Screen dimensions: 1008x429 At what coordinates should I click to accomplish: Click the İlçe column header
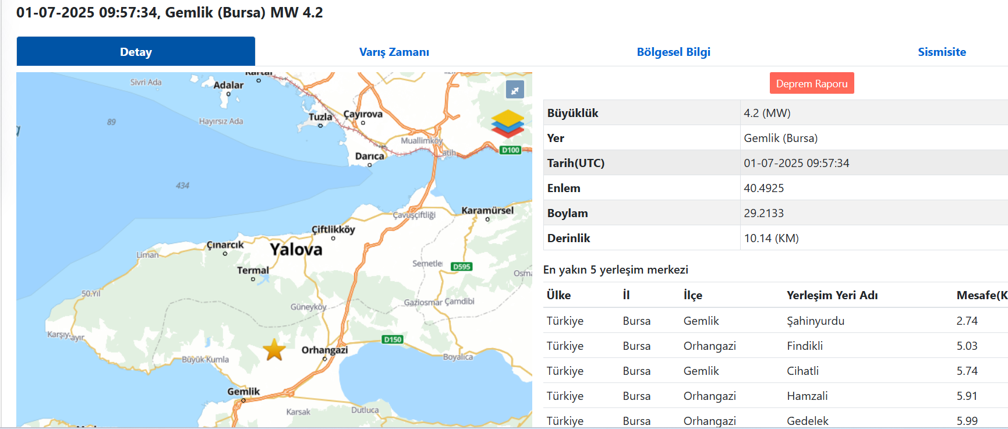[x=692, y=295]
